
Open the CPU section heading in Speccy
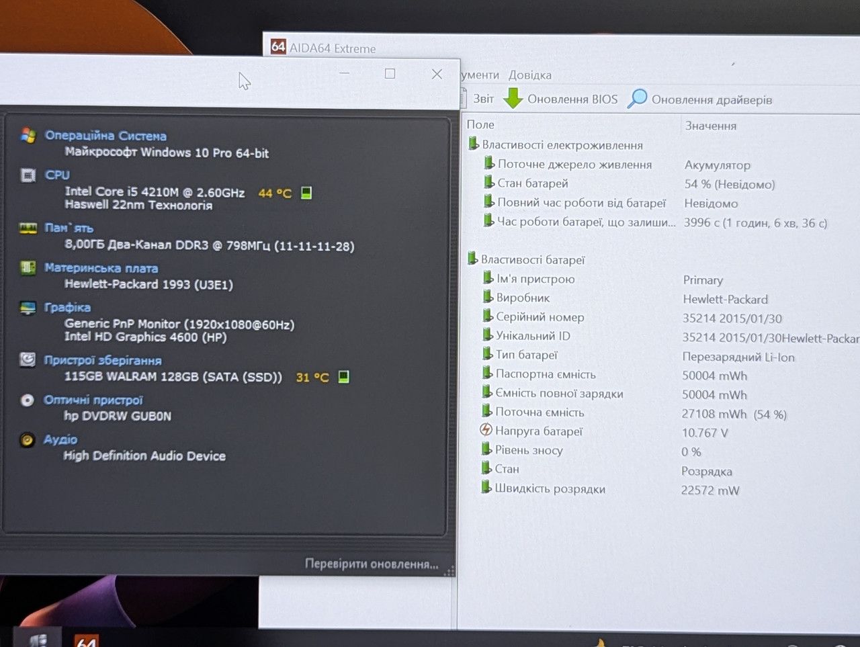coord(57,175)
